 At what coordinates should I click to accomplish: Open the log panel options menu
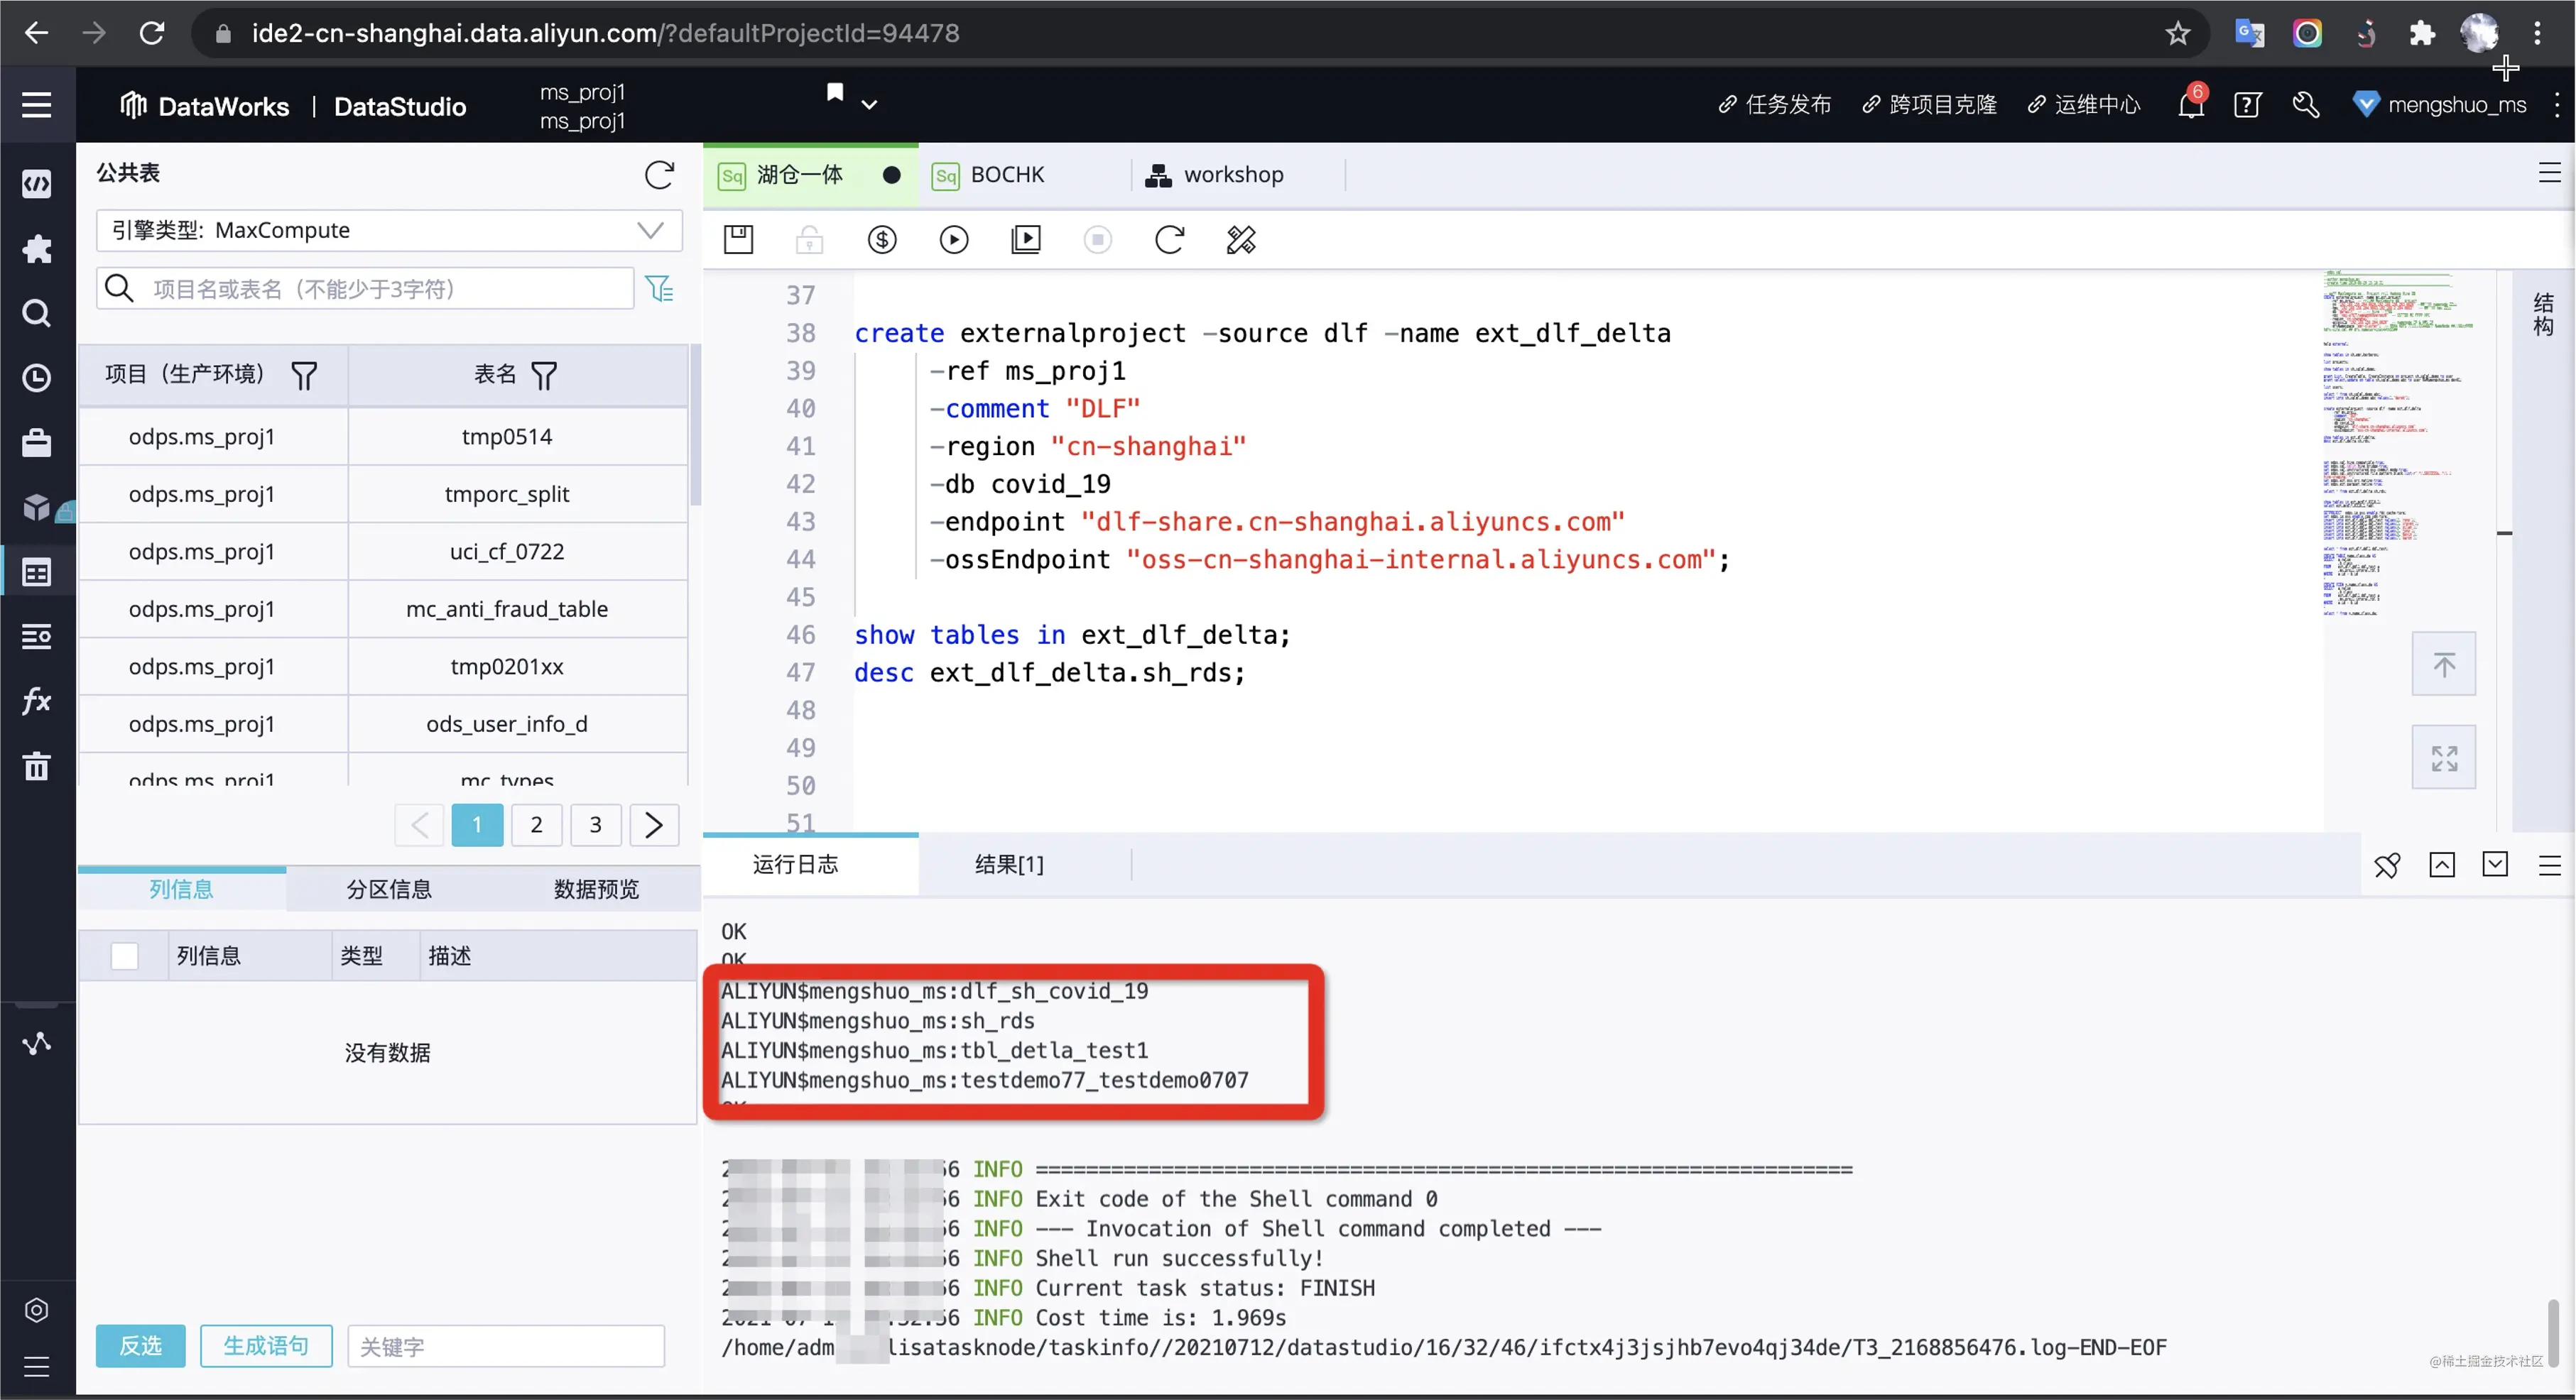(2549, 865)
